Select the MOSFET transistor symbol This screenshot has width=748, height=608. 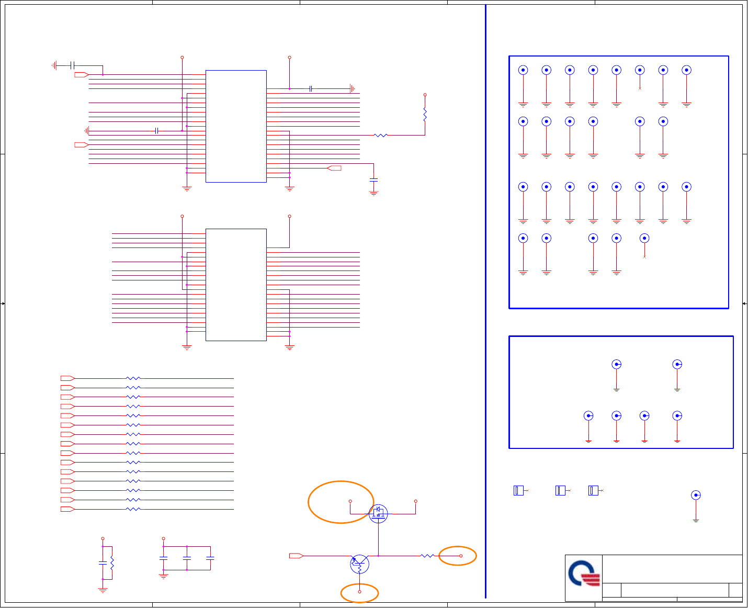378,514
